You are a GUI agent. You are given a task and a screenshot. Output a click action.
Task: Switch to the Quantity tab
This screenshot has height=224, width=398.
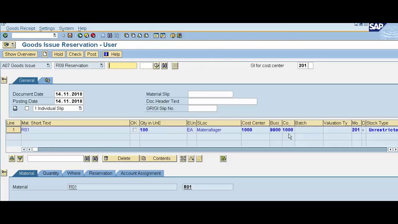pos(51,173)
